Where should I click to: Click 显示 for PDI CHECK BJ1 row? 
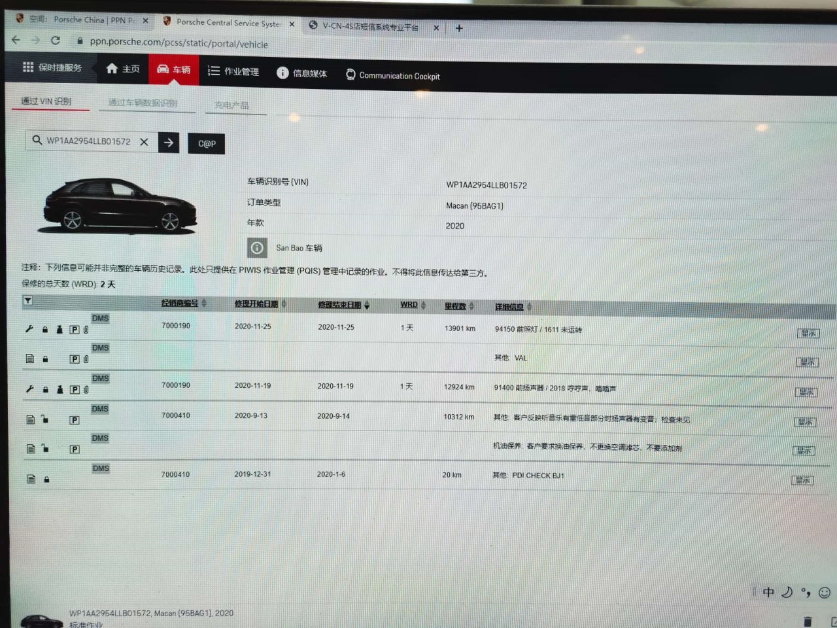pos(802,480)
